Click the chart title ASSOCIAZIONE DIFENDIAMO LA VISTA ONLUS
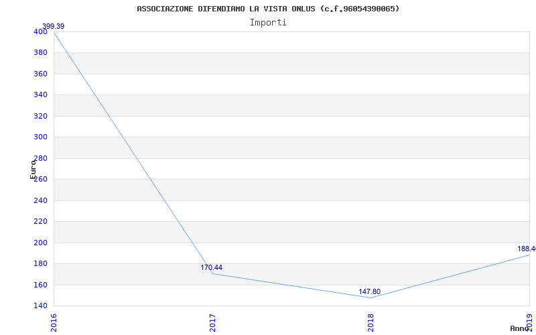 point(268,9)
